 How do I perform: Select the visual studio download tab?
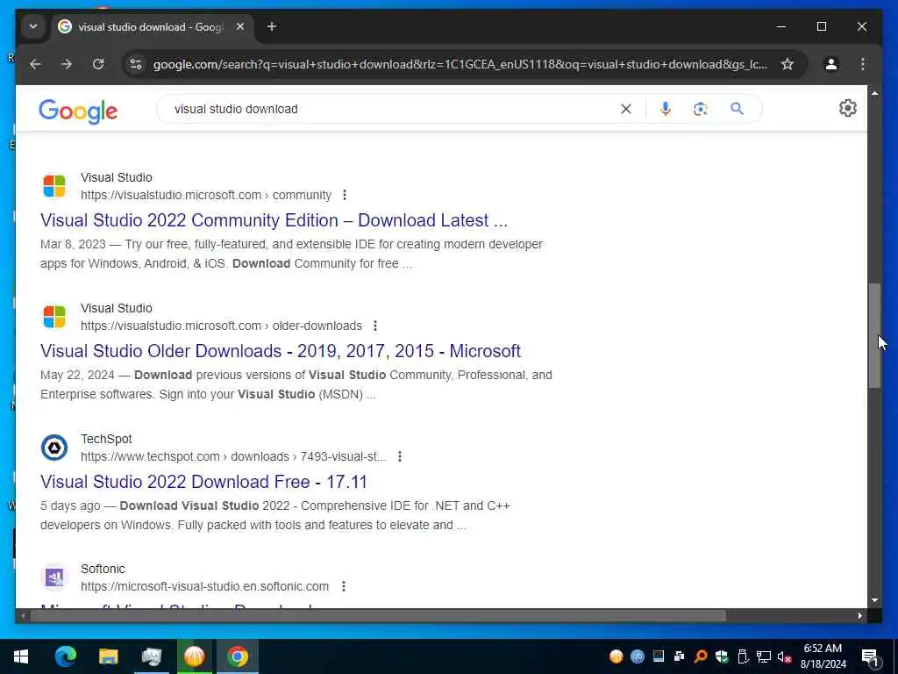click(153, 26)
